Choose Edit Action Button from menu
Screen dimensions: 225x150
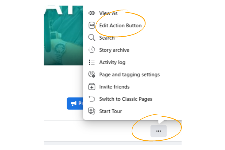pos(120,25)
